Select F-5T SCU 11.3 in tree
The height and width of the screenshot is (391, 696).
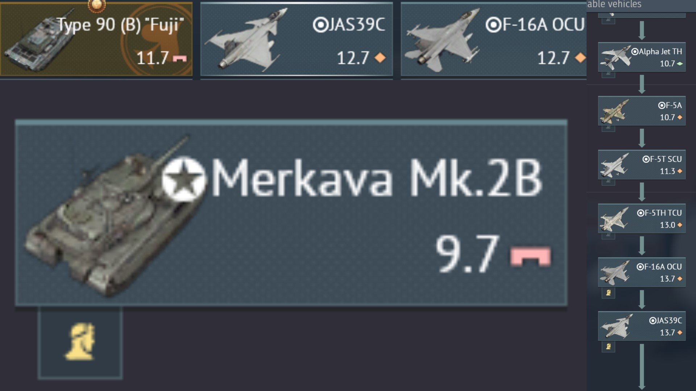click(x=642, y=165)
